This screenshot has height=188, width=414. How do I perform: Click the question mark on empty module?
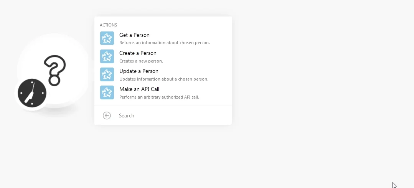tap(54, 70)
